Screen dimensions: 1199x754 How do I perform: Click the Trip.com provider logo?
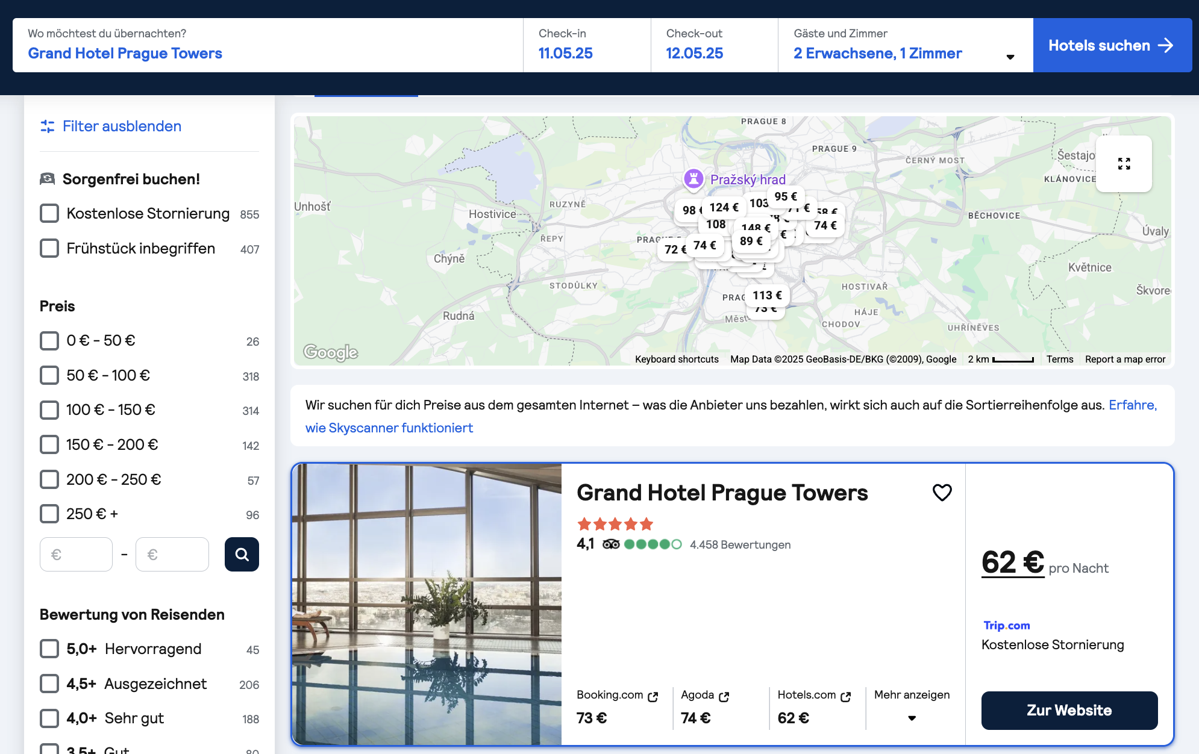[1007, 625]
